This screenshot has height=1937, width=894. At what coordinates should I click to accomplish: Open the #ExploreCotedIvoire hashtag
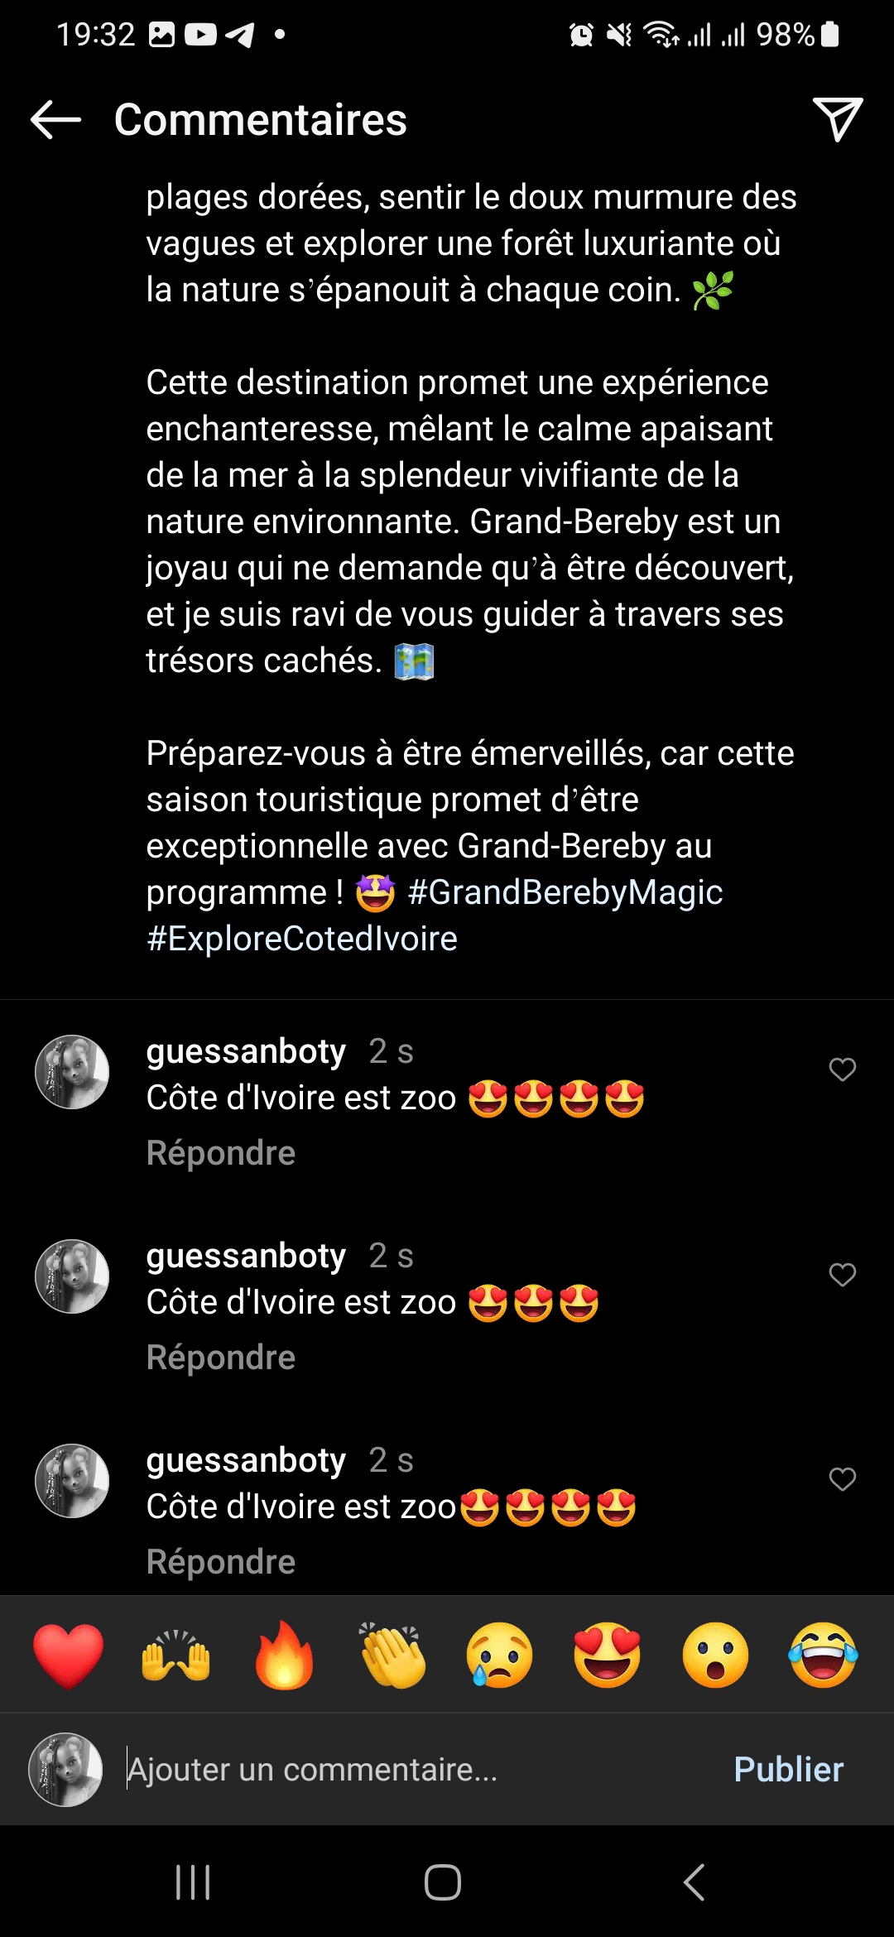pos(302,939)
